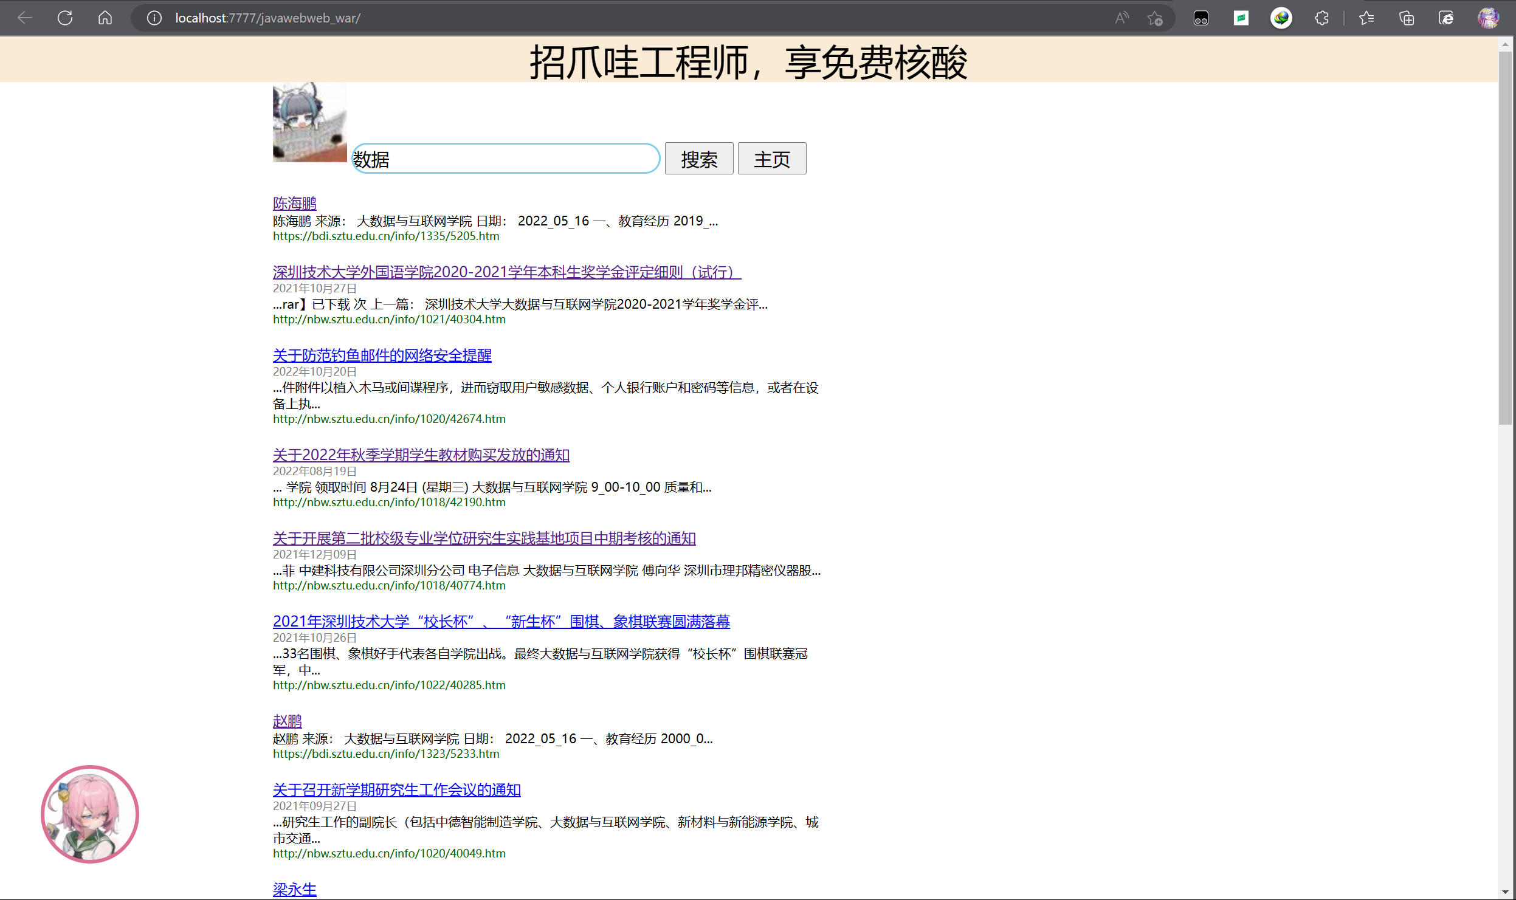The image size is (1516, 900).
Task: Click the date 2022年10月20日
Action: 315,371
